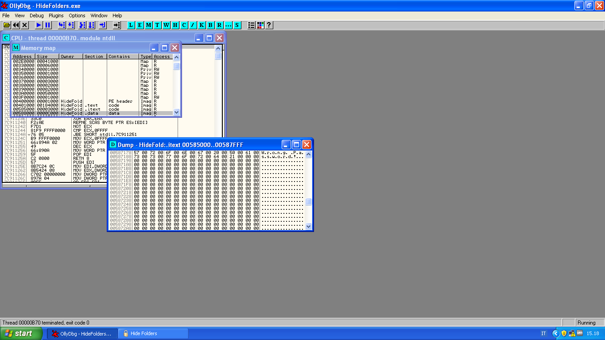This screenshot has height=340, width=605.
Task: Click the Step into toolbar icon
Action: (62, 25)
